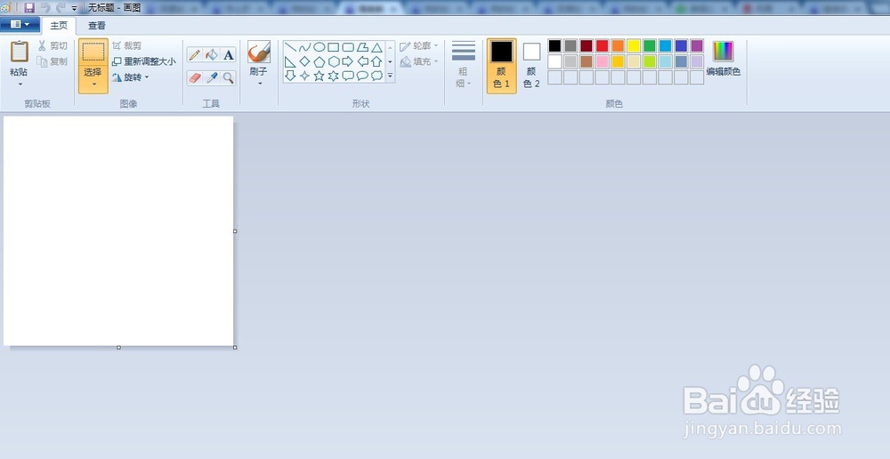This screenshot has width=890, height=459.
Task: Switch to the 主页 Home tab
Action: point(59,26)
